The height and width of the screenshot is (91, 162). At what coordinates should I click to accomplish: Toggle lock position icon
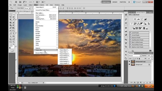137,59
